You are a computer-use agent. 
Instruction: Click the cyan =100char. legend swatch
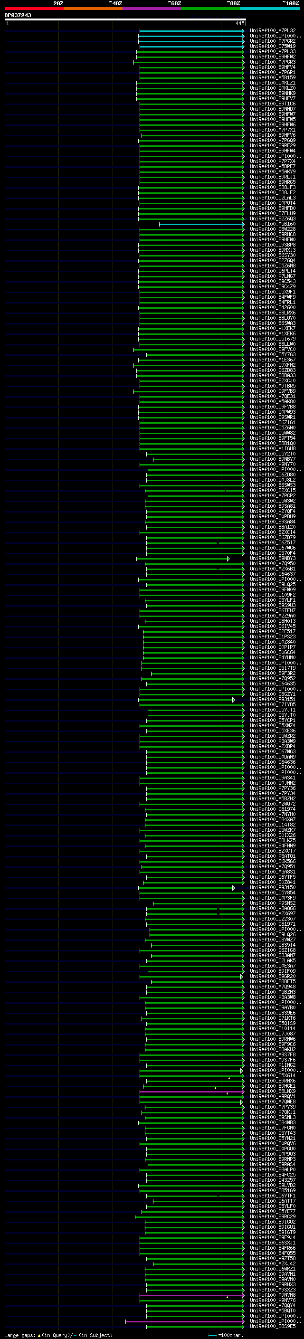coord(212,1335)
